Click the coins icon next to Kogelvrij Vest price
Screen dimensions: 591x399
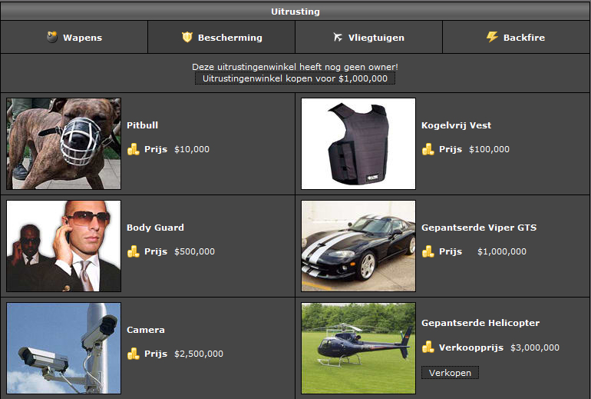[x=428, y=149]
